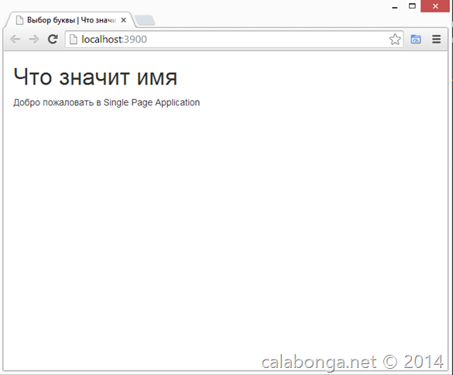
Task: Focus the localhost:3900 address bar
Action: 235,40
